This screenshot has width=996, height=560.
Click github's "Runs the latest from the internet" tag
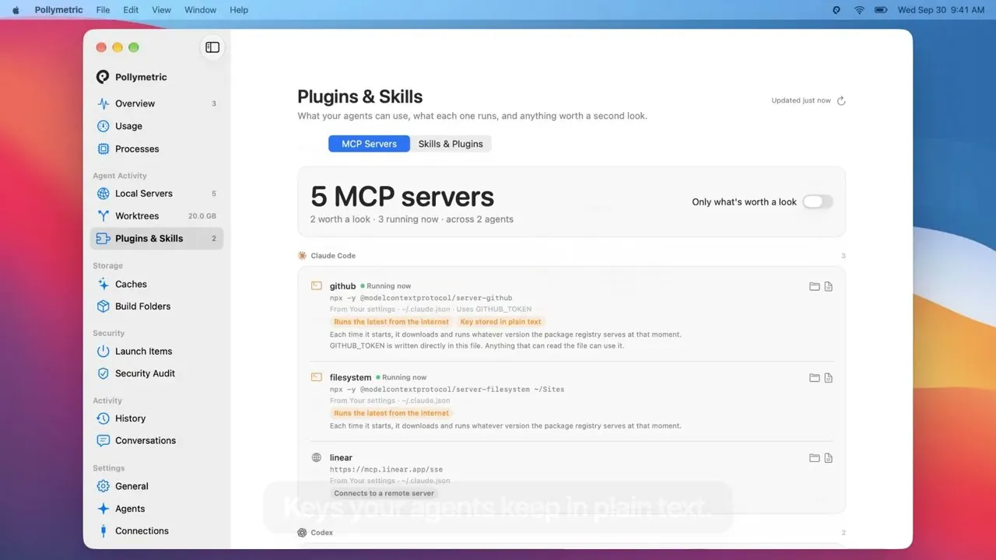(391, 322)
